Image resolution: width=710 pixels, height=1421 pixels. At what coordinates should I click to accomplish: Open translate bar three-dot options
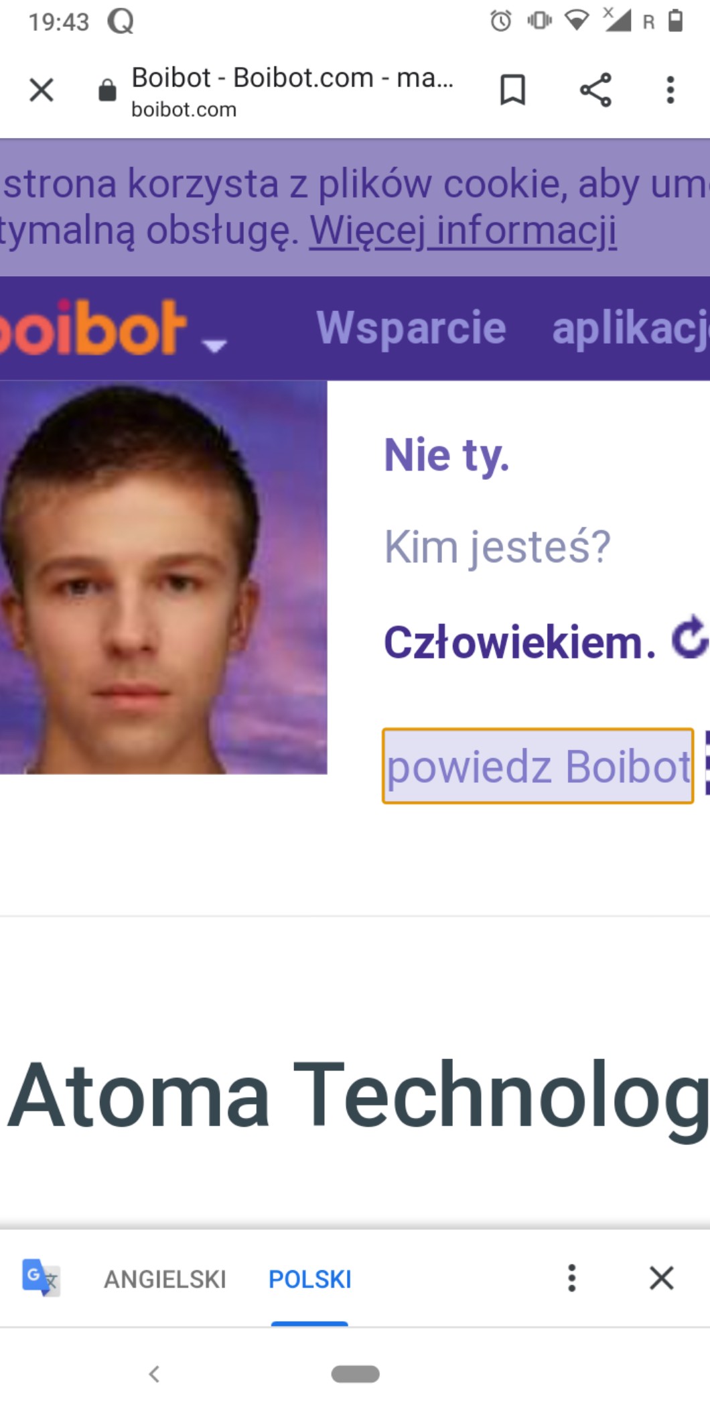click(x=571, y=1278)
